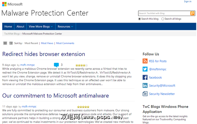The height and width of the screenshot is (124, 197).
Task: Click the RSS feed icon
Action: 145,61
